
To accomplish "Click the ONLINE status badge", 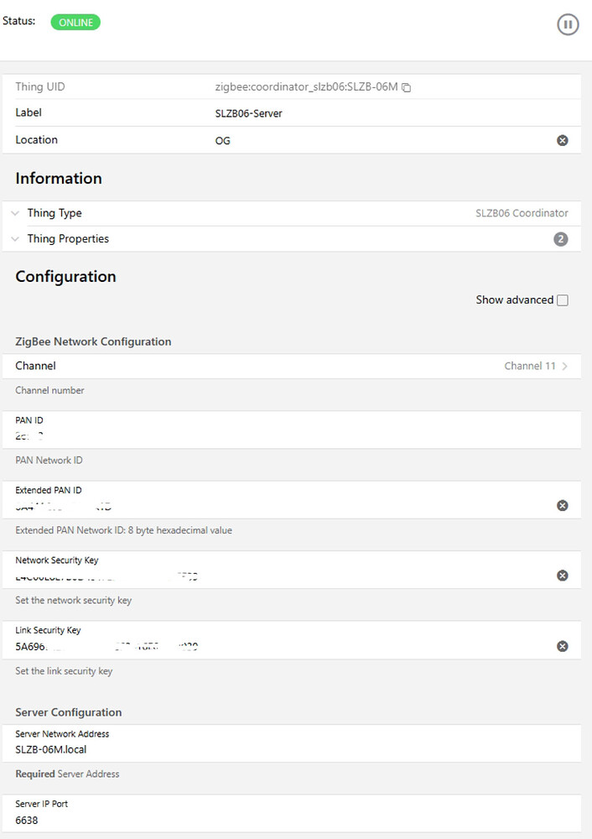I will (75, 23).
